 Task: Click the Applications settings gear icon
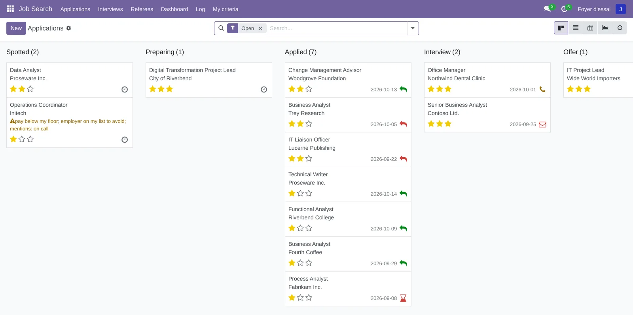pos(68,28)
